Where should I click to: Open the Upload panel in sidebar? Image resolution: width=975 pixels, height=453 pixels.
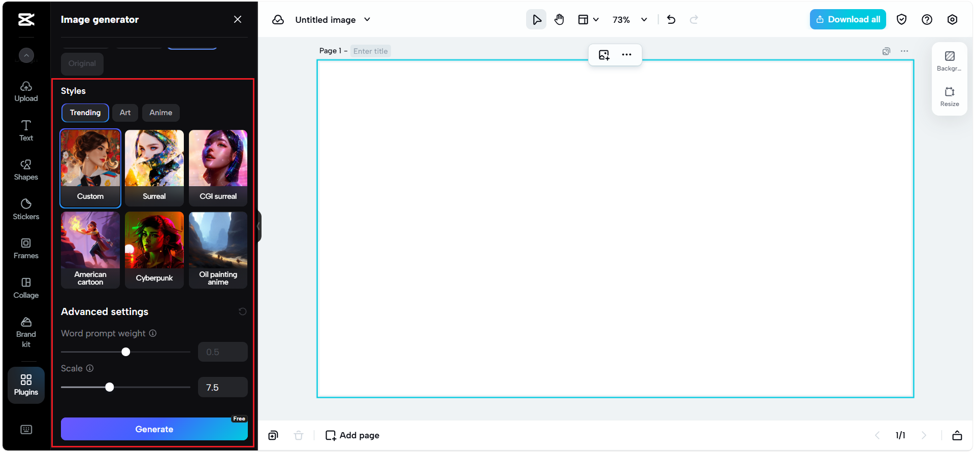tap(26, 91)
